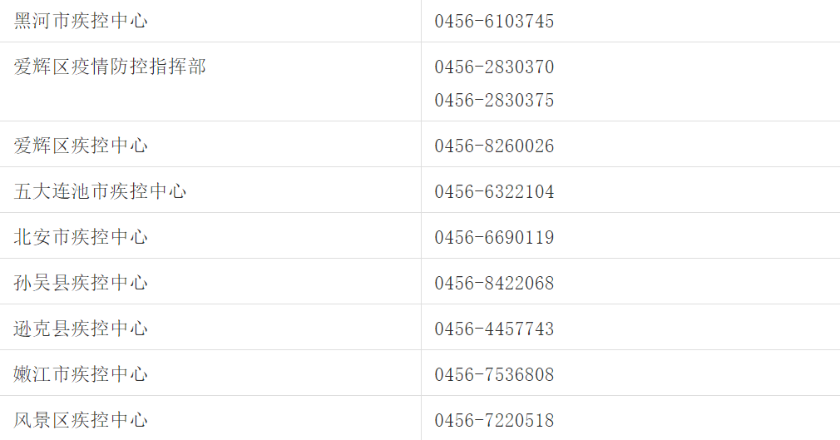This screenshot has height=440, width=840.
Task: Select phone number 0456-4457743
Action: (494, 329)
